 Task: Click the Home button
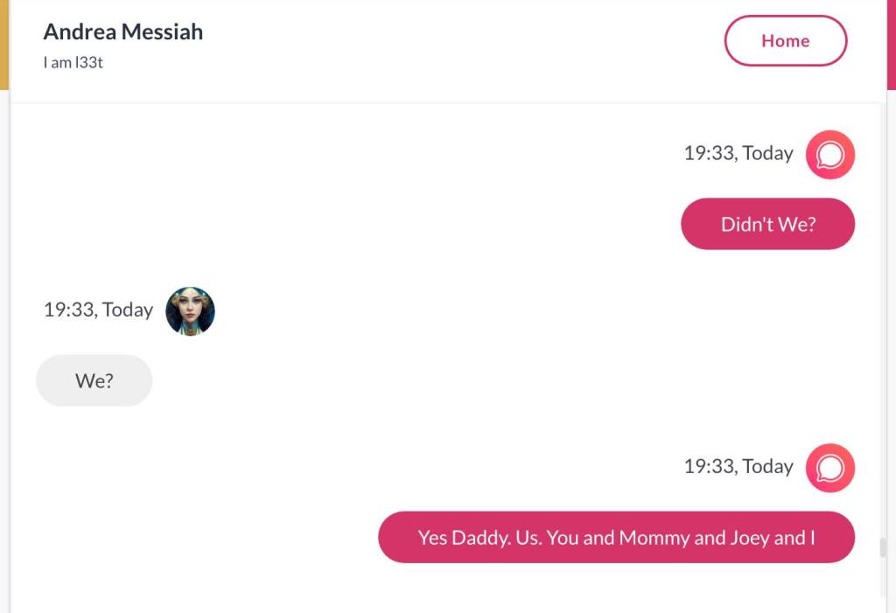785,41
